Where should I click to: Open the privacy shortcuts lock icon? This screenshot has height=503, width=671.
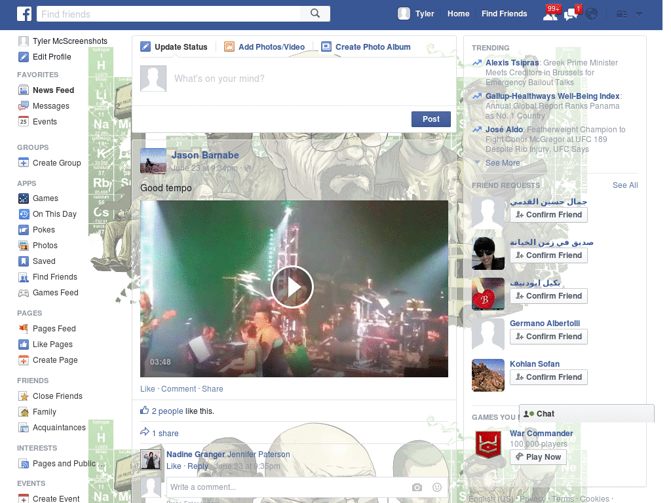[x=621, y=14]
